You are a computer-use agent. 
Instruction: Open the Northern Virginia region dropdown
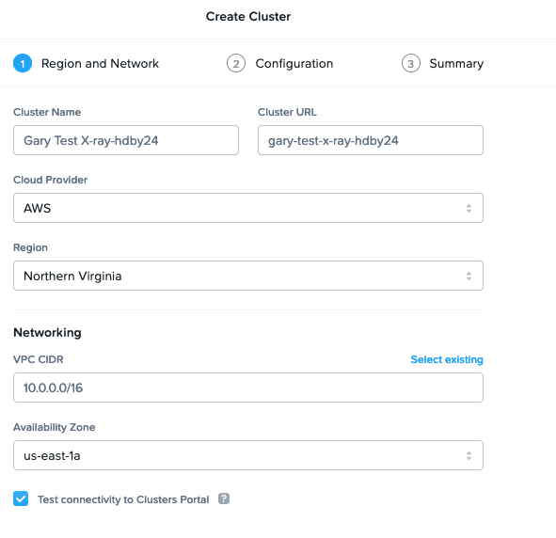click(248, 276)
